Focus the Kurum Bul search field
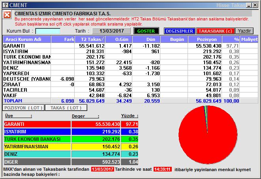 48,31
